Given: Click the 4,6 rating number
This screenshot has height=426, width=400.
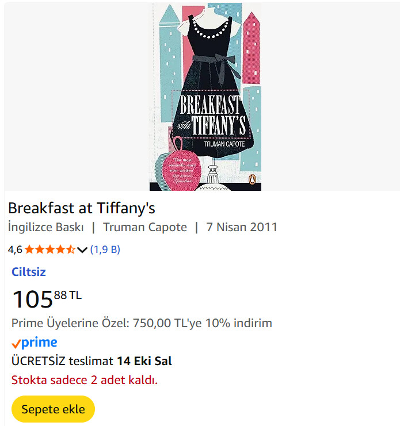Looking at the screenshot, I should tap(15, 250).
